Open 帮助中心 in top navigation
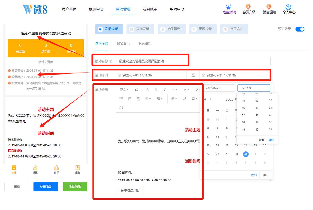The height and width of the screenshot is (210, 313). pos(177,9)
